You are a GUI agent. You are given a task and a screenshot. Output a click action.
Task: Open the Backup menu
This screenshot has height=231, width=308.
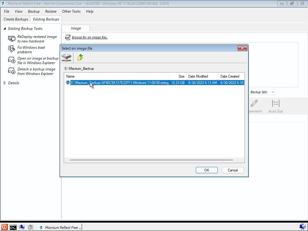pos(34,11)
